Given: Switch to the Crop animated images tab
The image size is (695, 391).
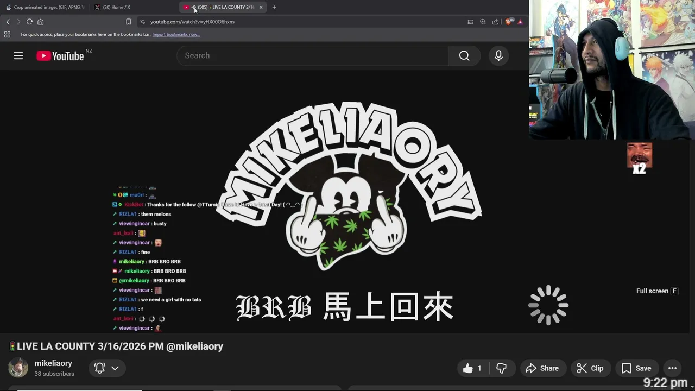Looking at the screenshot, I should pyautogui.click(x=45, y=7).
